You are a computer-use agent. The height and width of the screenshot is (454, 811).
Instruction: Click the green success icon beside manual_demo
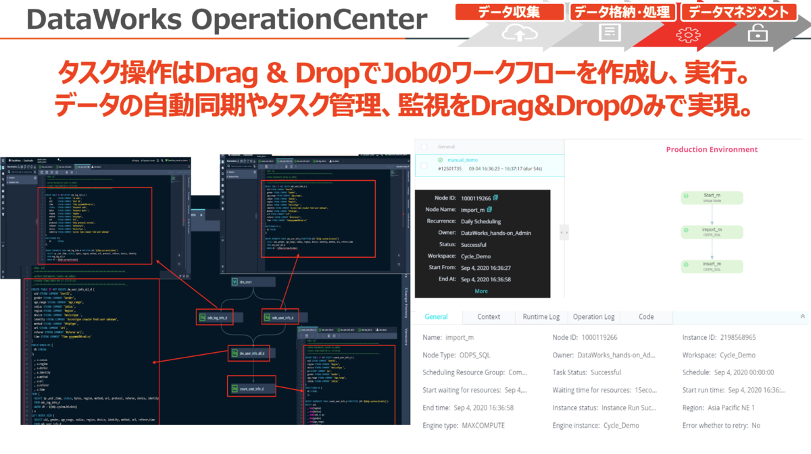click(x=440, y=159)
